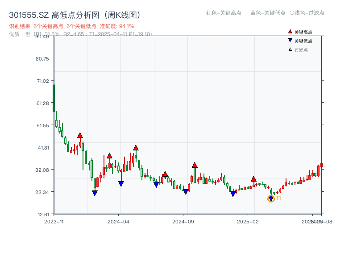Open the chart title 301555.SZ 高低点分析图
This screenshot has width=357, height=267.
click(x=74, y=14)
